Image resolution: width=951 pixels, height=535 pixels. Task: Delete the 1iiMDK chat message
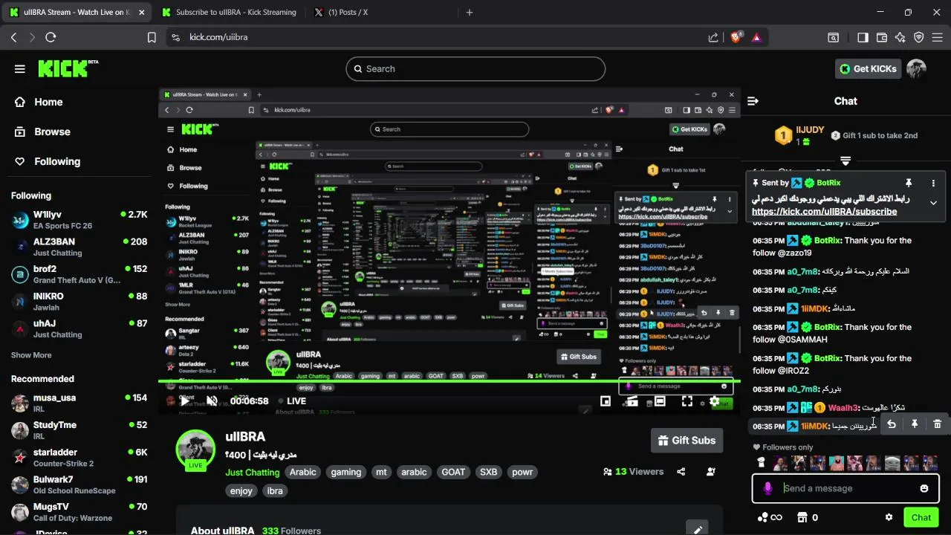[937, 424]
